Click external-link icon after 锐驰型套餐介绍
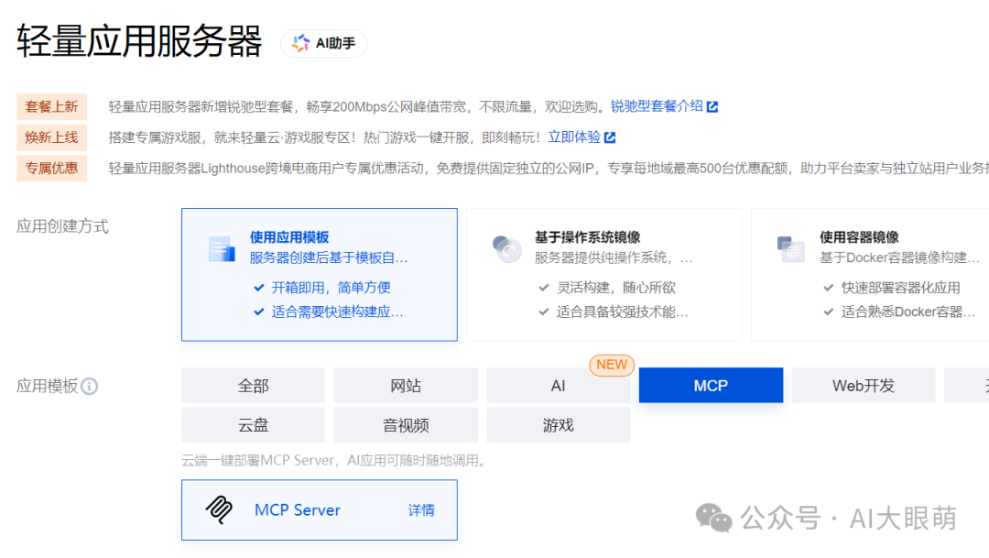 click(x=712, y=106)
